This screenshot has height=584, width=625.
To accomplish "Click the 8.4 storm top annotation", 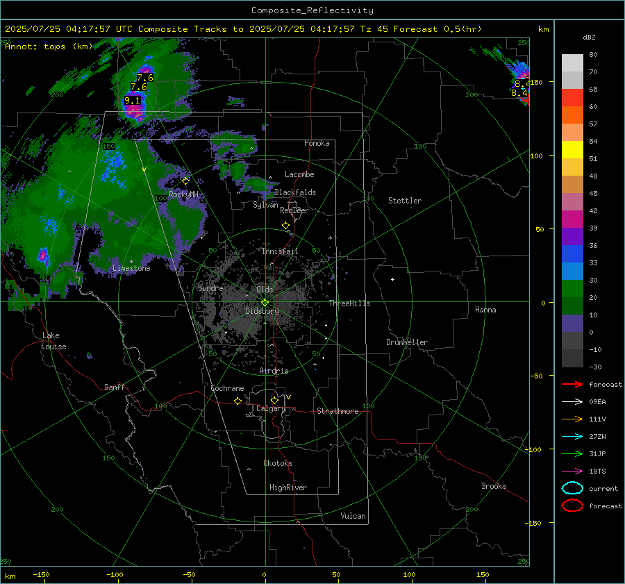I will (519, 93).
